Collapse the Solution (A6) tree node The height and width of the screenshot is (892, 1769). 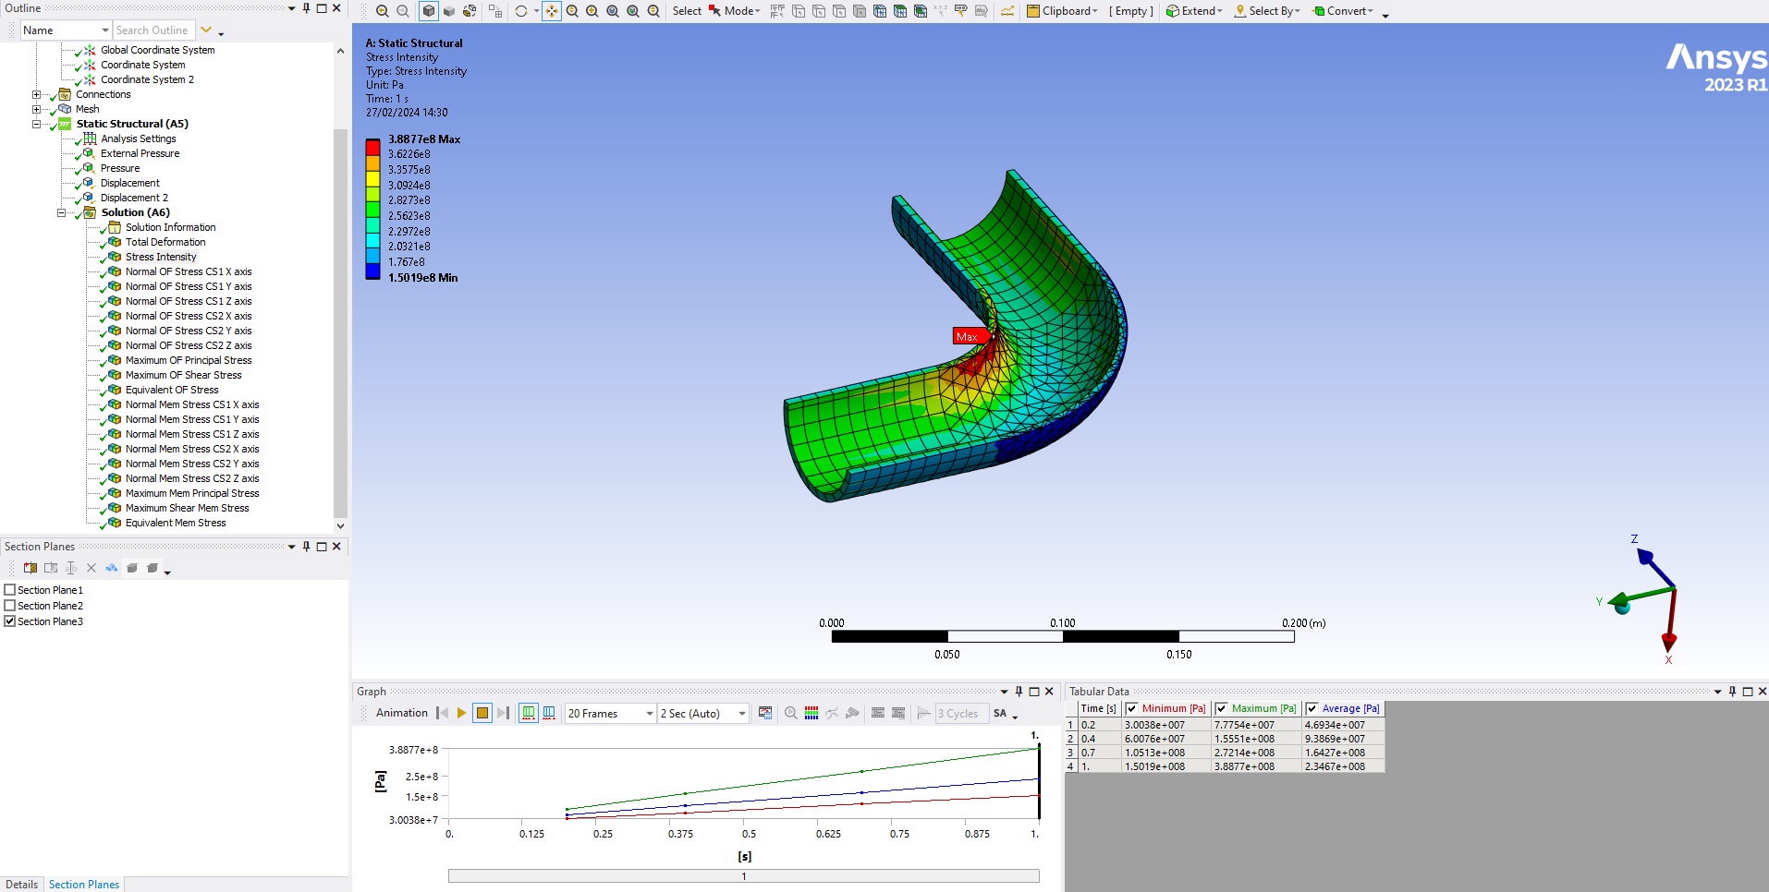coord(62,212)
